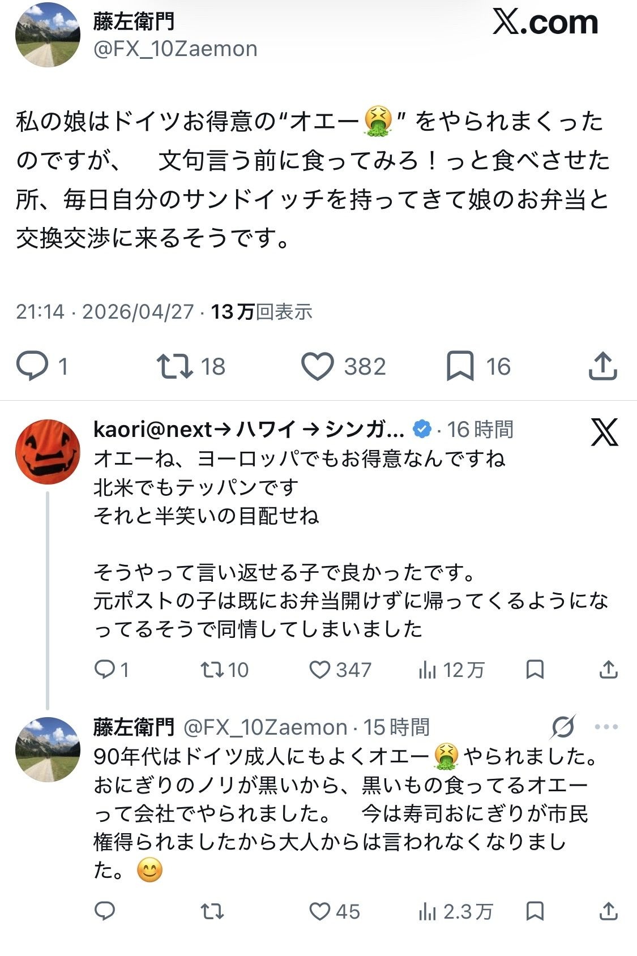637x956 pixels.
Task: Bookmark the last reply by 藤左衛門
Action: [535, 911]
